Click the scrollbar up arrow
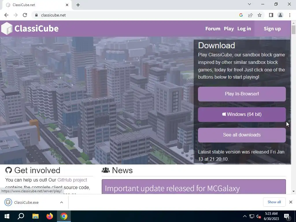296x222 pixels. (293, 23)
